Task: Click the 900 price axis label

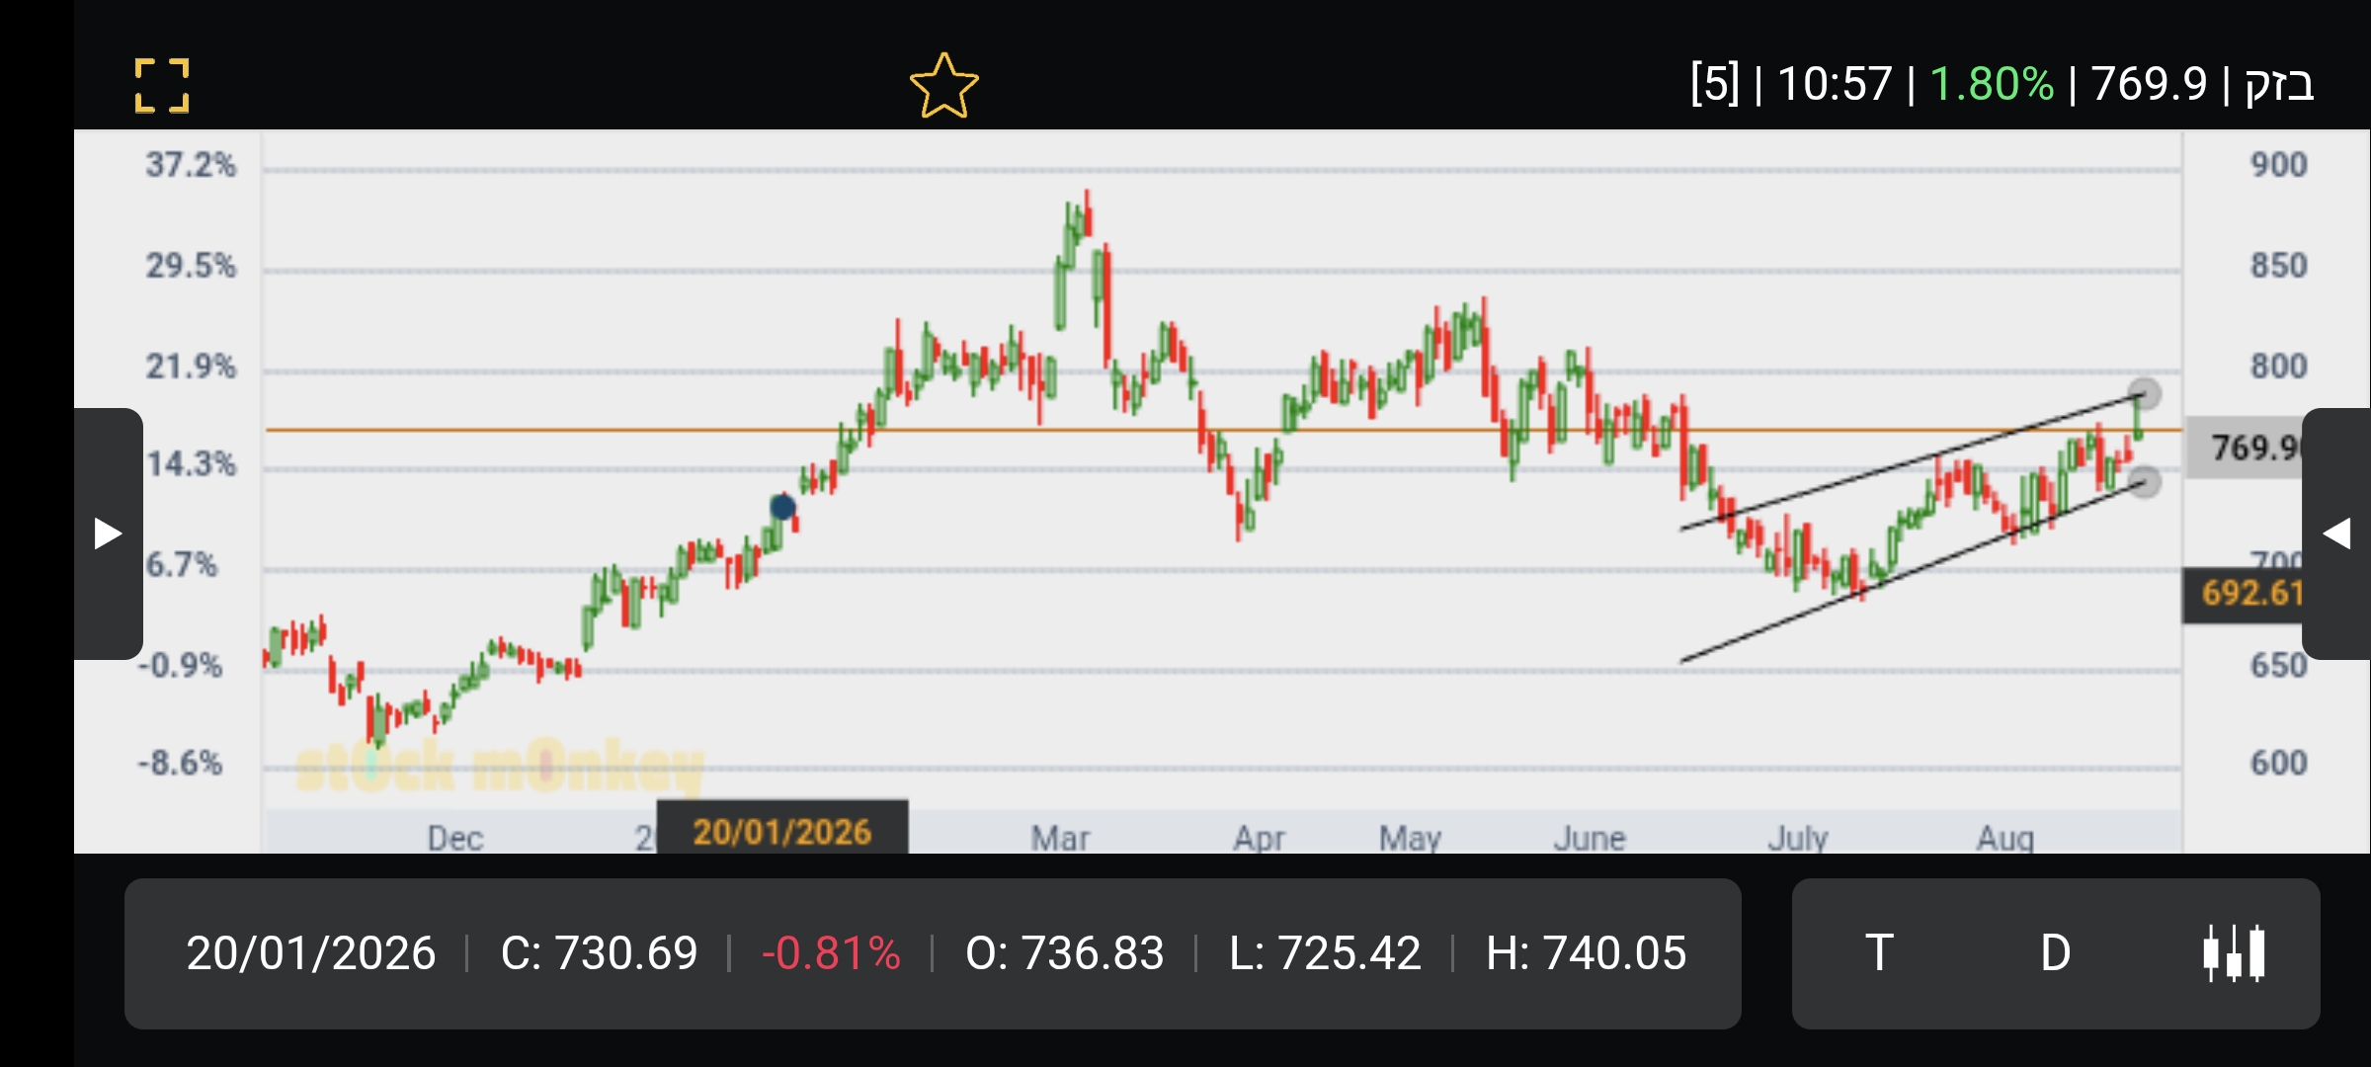Action: click(x=2278, y=164)
